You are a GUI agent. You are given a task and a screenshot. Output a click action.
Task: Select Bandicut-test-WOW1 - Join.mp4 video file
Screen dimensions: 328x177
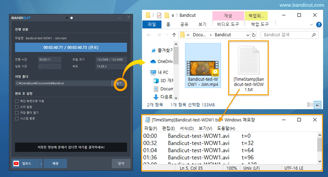click(x=203, y=66)
